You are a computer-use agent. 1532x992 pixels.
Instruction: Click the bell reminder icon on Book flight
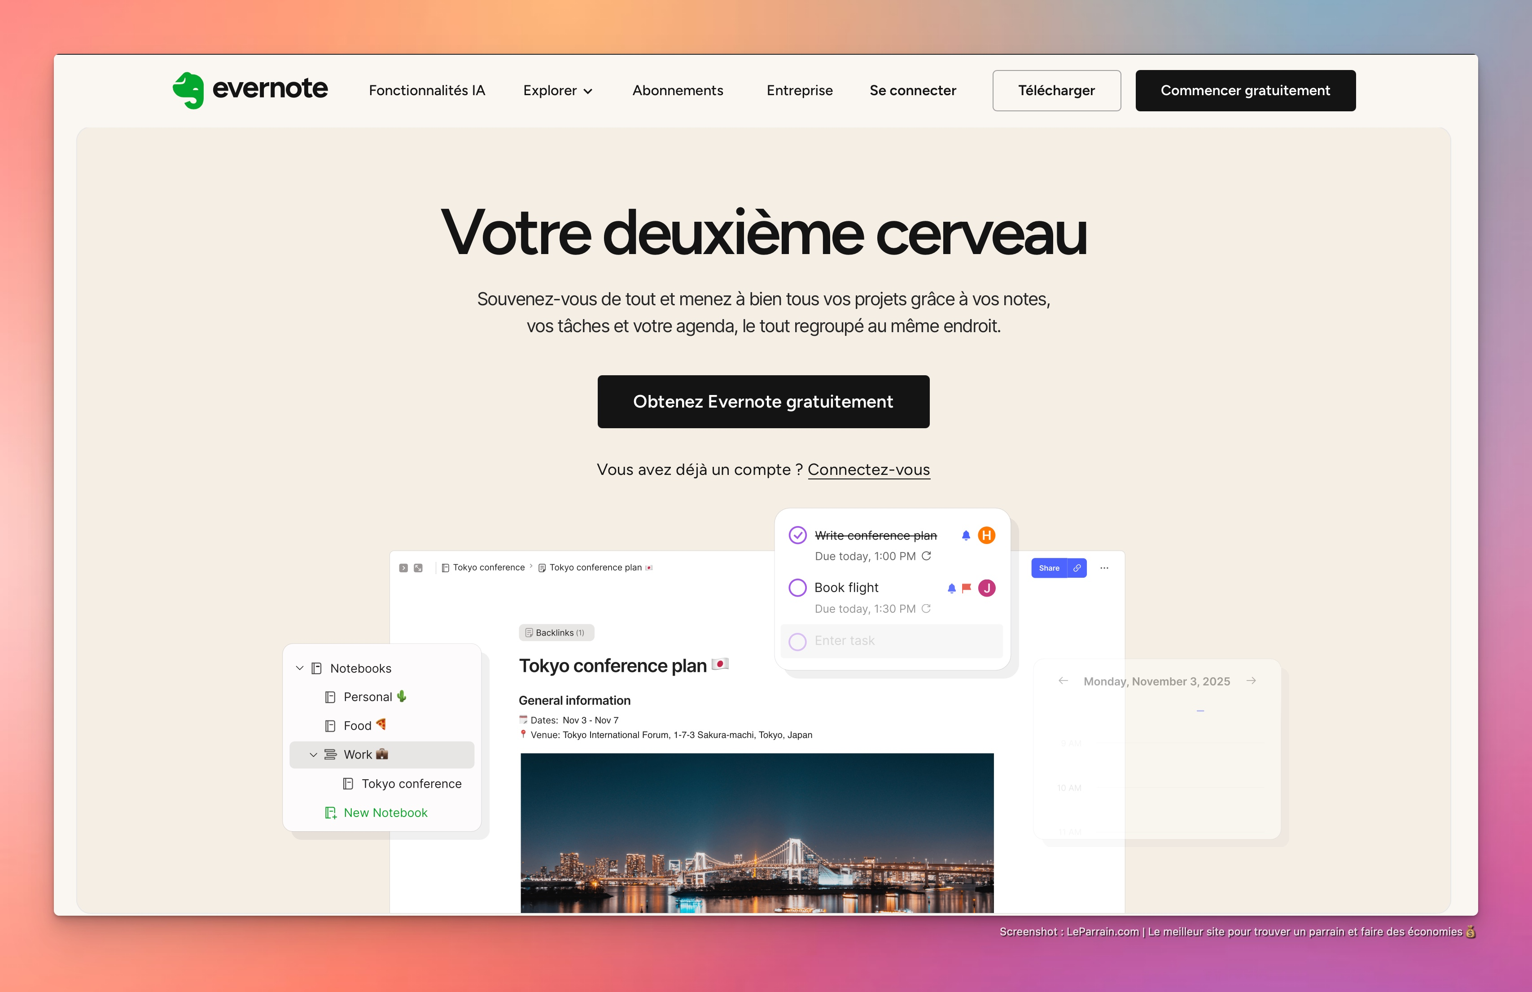tap(951, 588)
